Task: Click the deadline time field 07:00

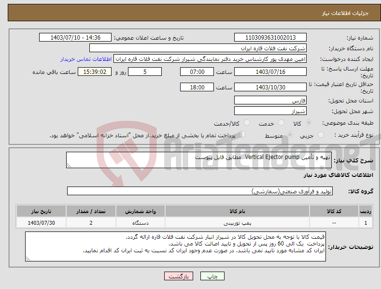Action: (197, 72)
